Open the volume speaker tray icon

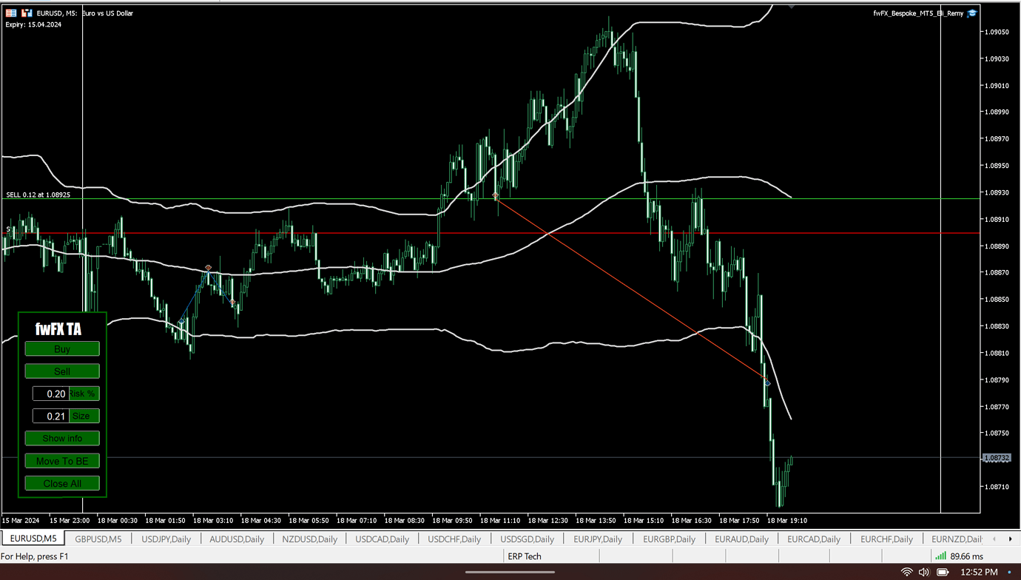[924, 572]
